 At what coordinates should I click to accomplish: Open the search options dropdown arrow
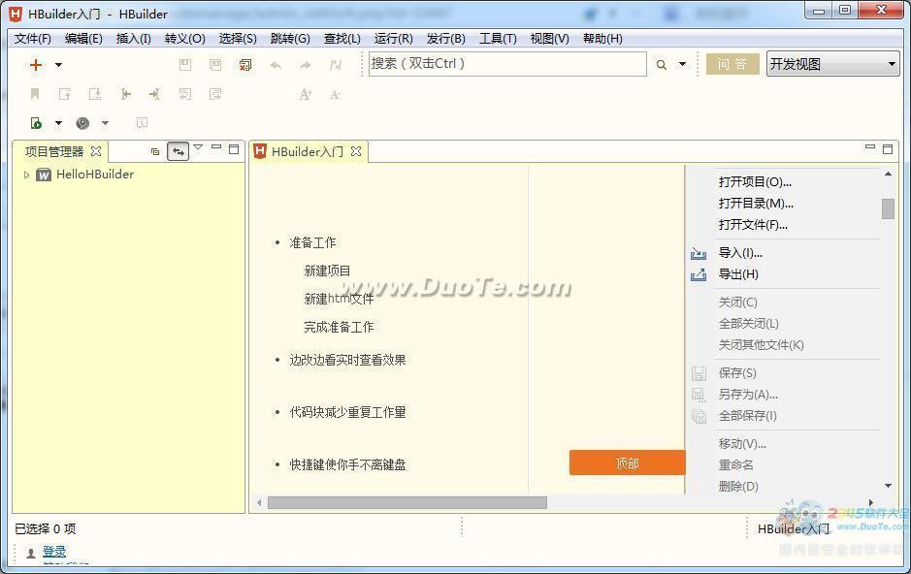tap(683, 64)
